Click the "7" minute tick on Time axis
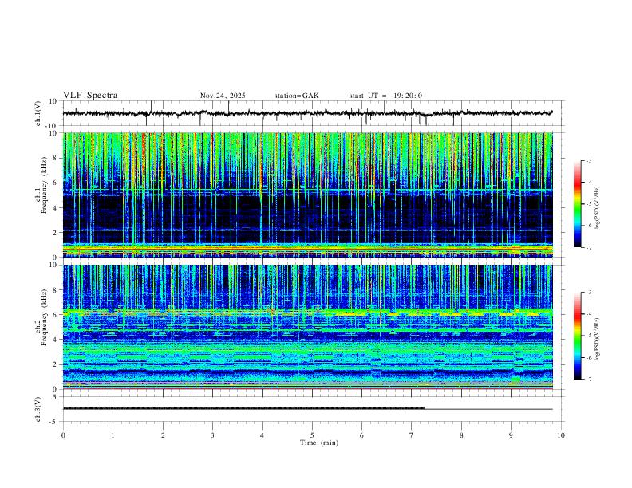632x488 pixels. click(x=412, y=435)
